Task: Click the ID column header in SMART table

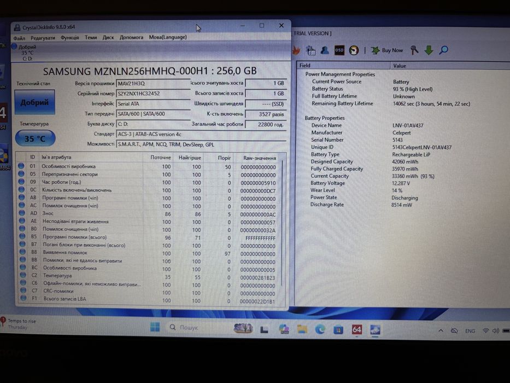Action: [x=33, y=157]
